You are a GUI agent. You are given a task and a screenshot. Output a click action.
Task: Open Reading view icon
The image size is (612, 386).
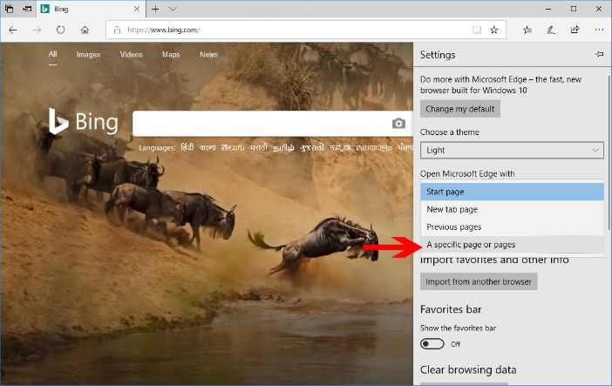click(477, 30)
